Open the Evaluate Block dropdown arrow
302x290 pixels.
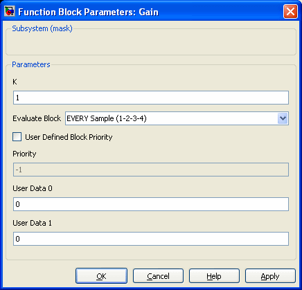click(x=283, y=118)
